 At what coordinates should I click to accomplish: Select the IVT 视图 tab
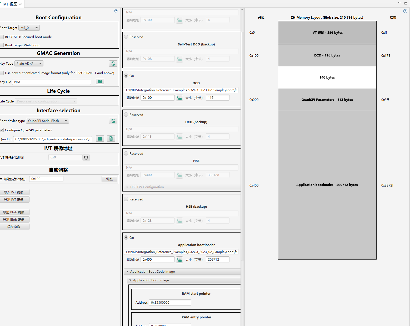tap(11, 4)
